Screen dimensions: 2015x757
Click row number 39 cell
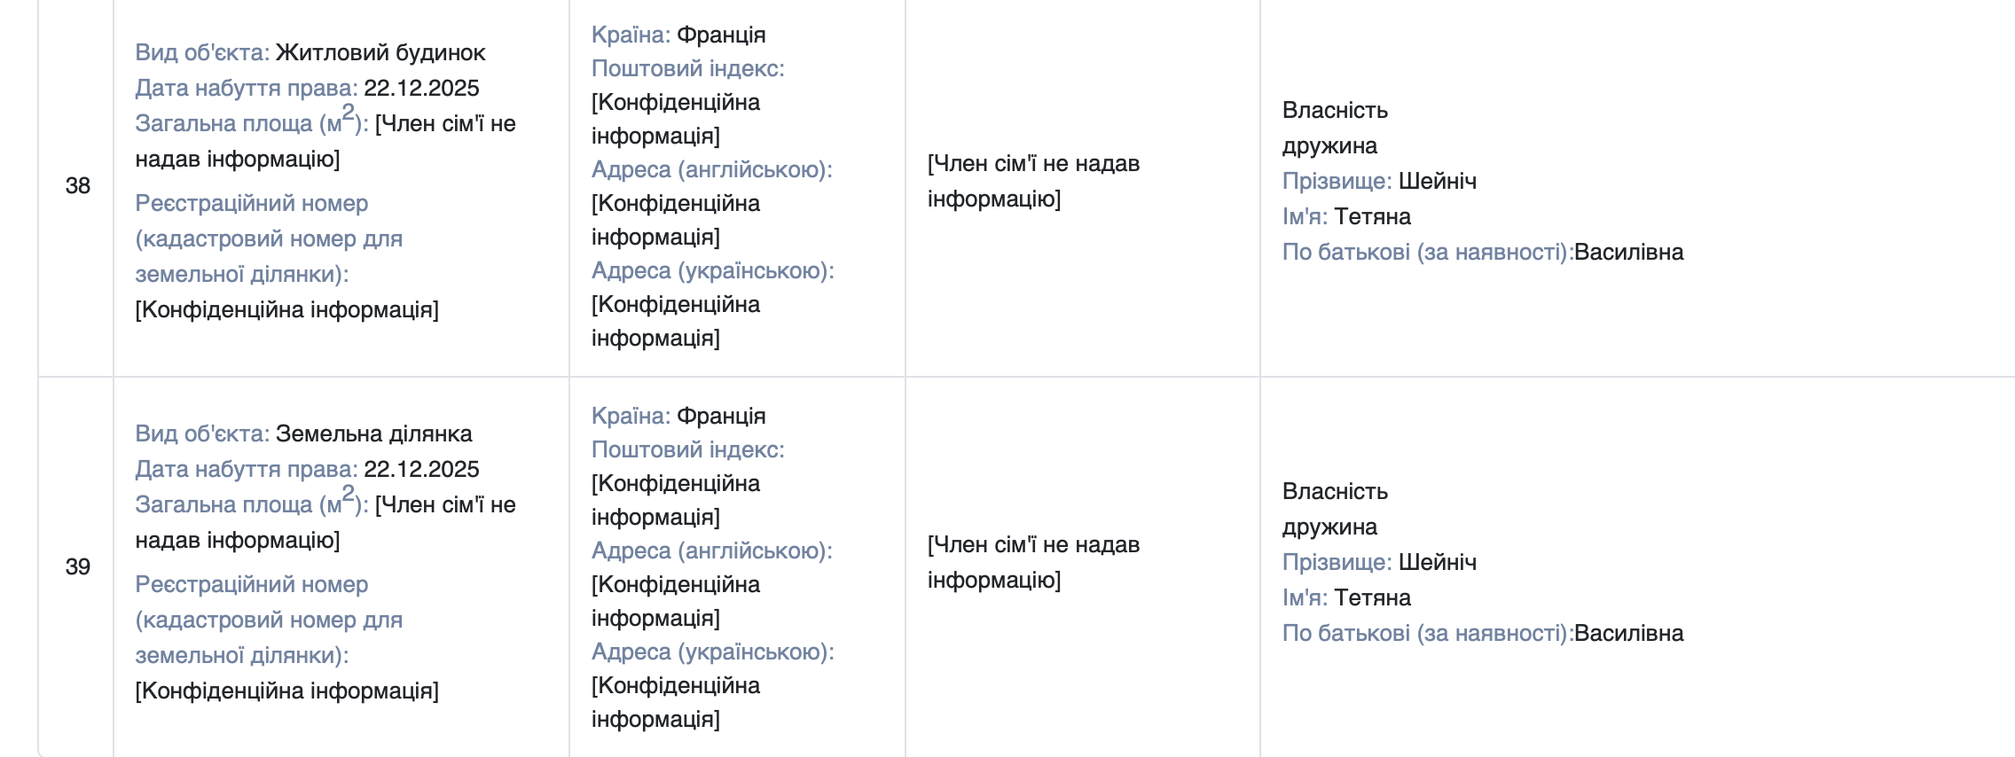pyautogui.click(x=77, y=567)
